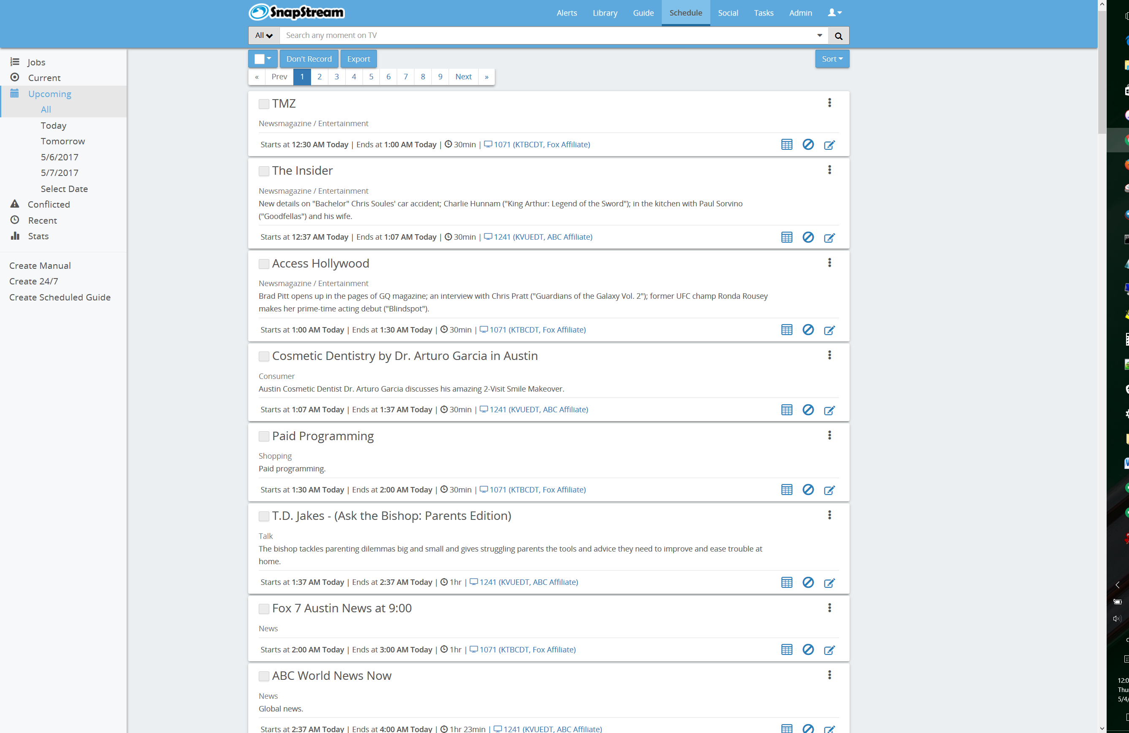
Task: Cancel recording icon on Fox 7 Austin News
Action: [808, 650]
